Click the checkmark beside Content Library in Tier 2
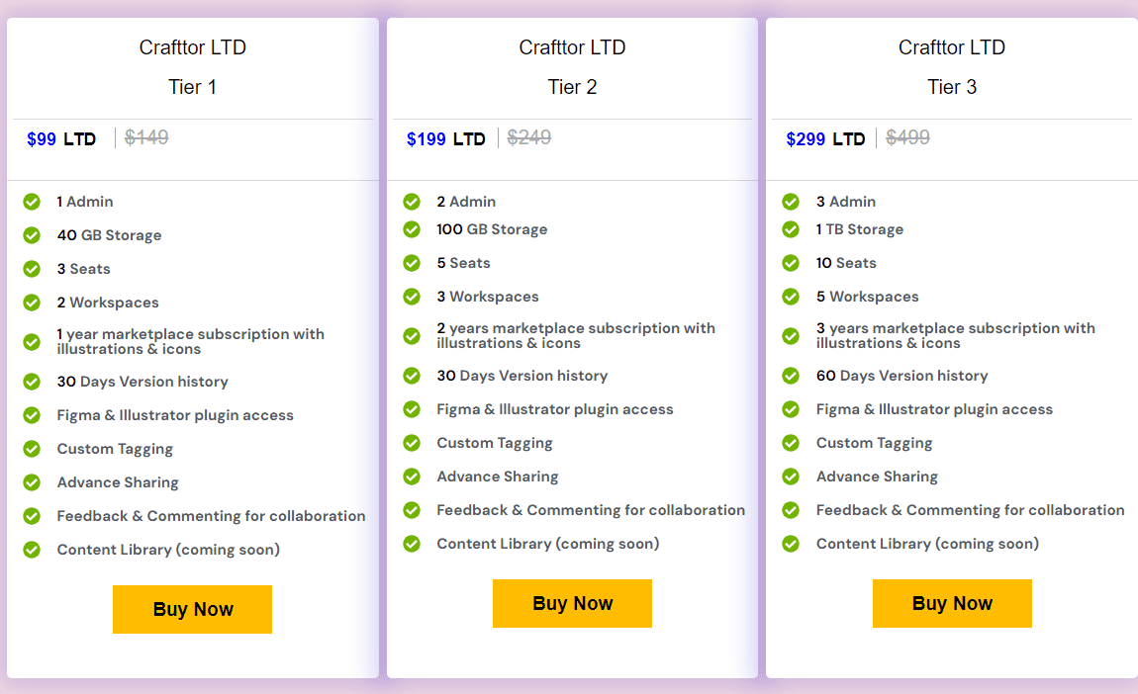1138x694 pixels. [x=412, y=543]
